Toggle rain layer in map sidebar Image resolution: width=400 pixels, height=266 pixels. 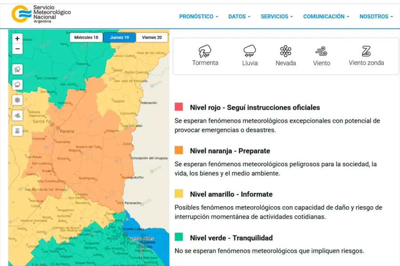(17, 84)
